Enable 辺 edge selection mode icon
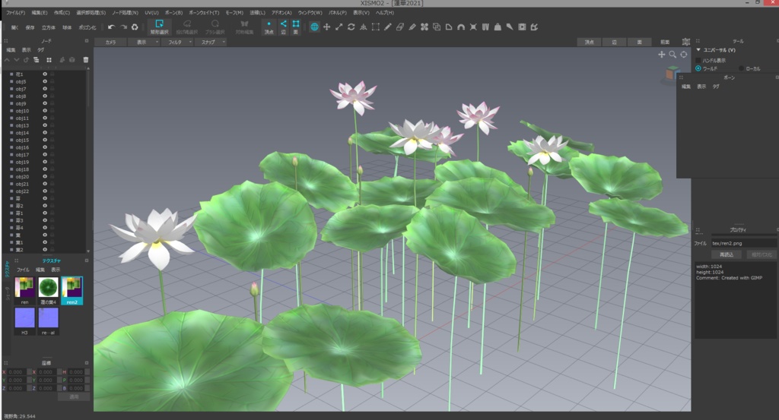 click(283, 27)
